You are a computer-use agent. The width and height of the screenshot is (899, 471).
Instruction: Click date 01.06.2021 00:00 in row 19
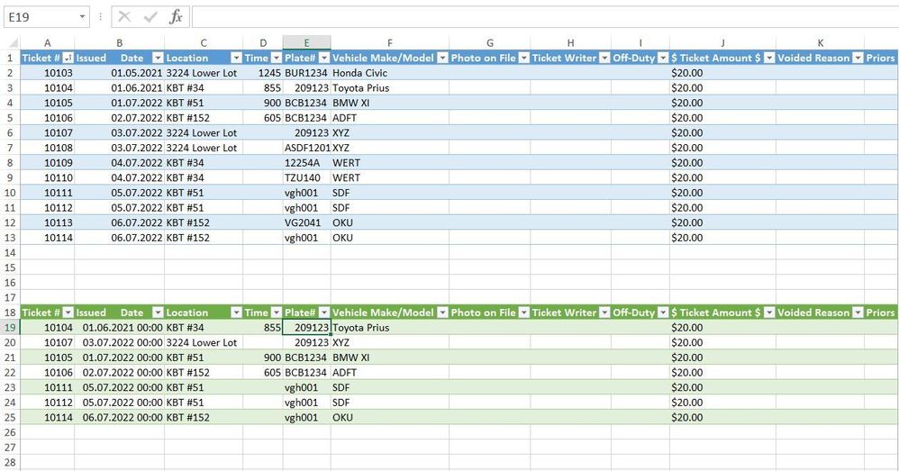coord(119,328)
